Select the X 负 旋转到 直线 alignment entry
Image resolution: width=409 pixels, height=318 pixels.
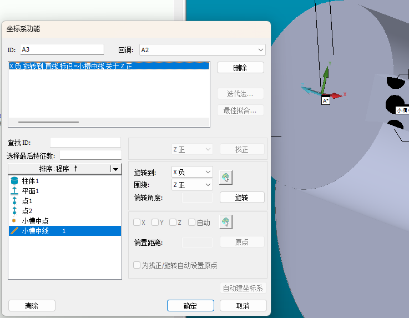tap(109, 65)
